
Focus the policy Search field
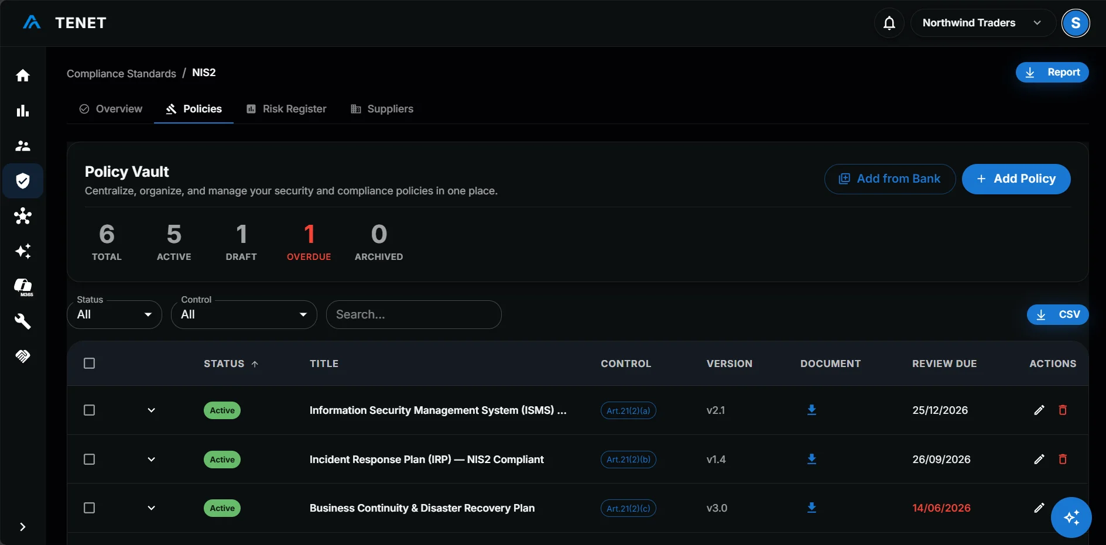coord(414,314)
